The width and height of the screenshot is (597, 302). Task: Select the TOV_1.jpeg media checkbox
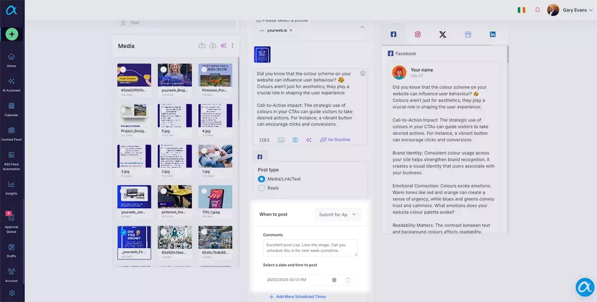[x=204, y=191]
